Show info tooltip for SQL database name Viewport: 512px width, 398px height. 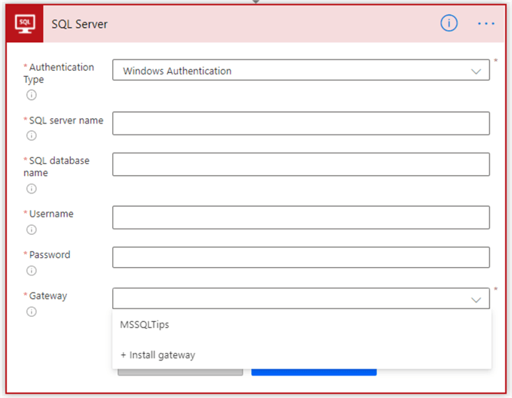32,189
